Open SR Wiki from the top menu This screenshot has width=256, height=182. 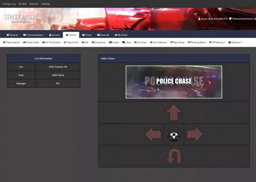coord(22,4)
